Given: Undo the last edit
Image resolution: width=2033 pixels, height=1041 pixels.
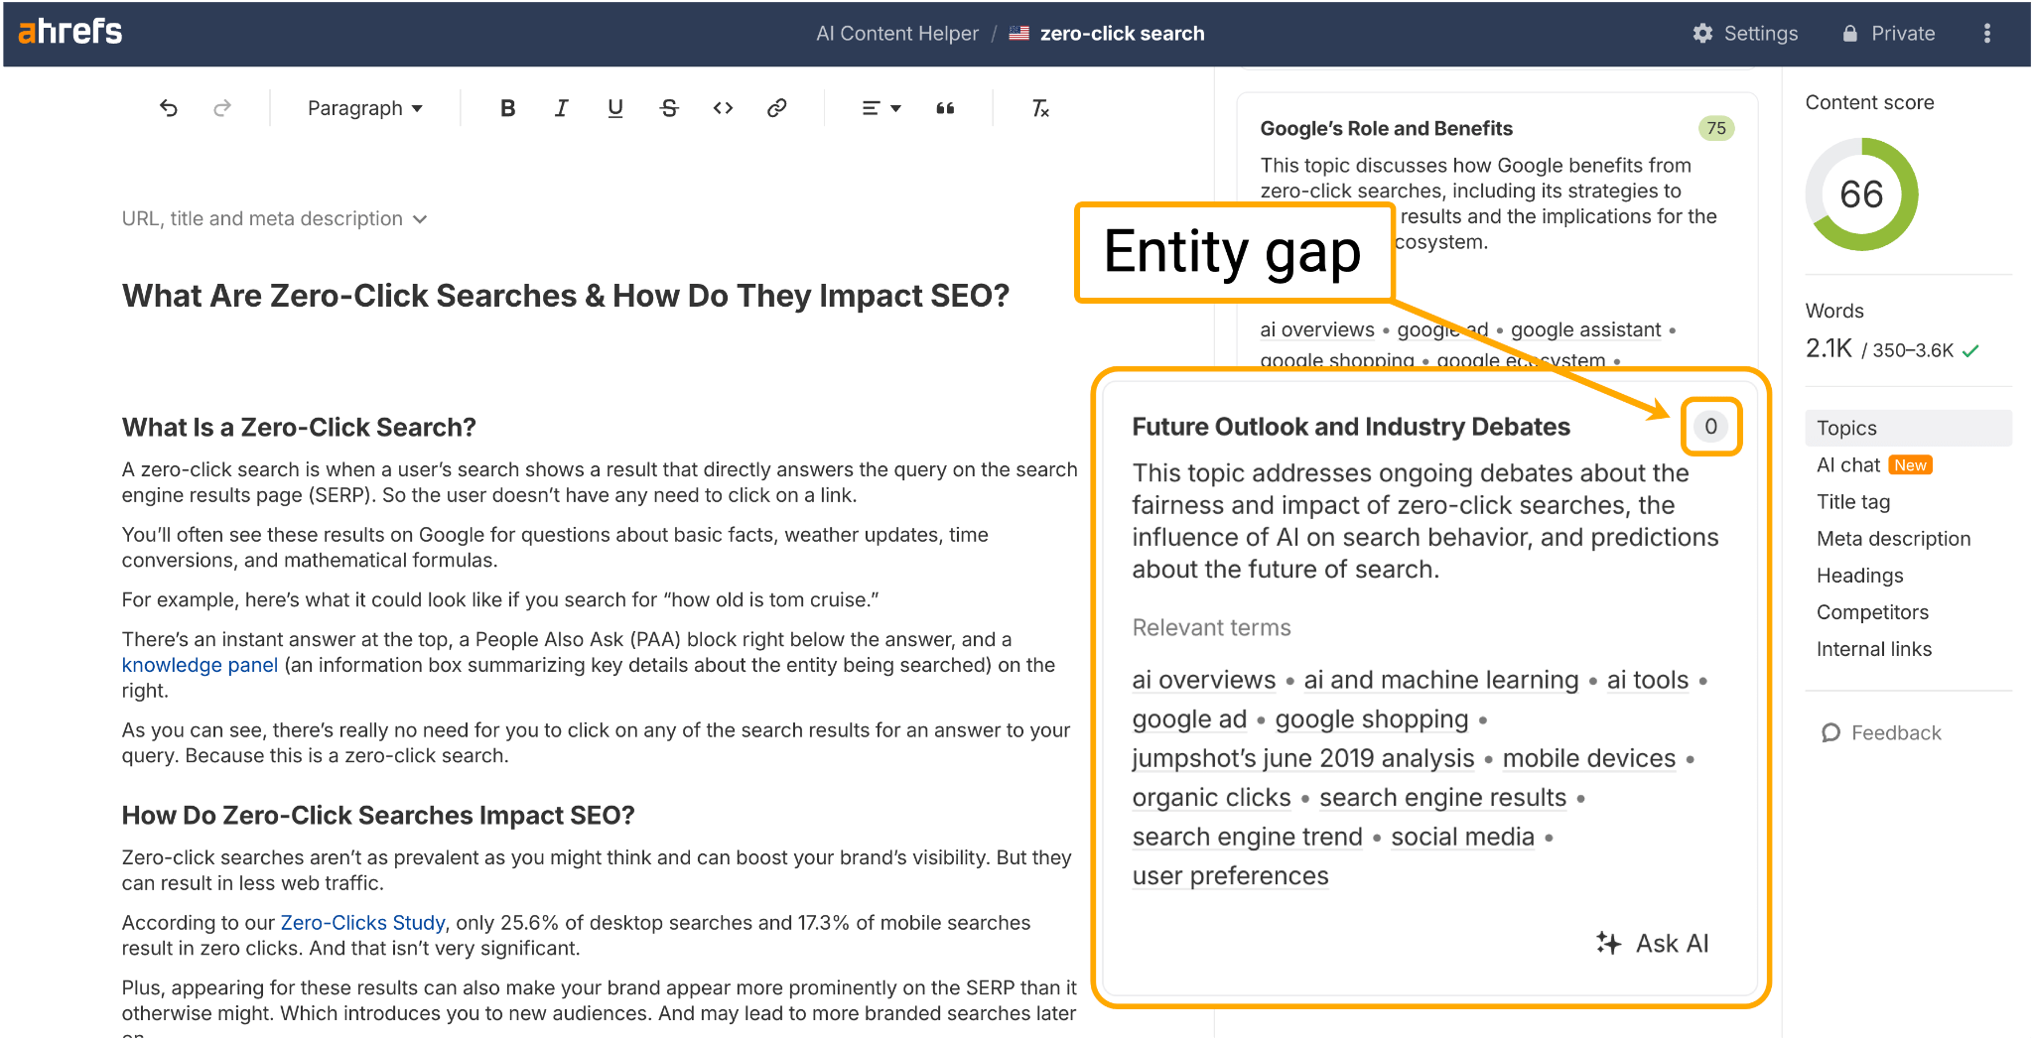Looking at the screenshot, I should click(x=169, y=108).
